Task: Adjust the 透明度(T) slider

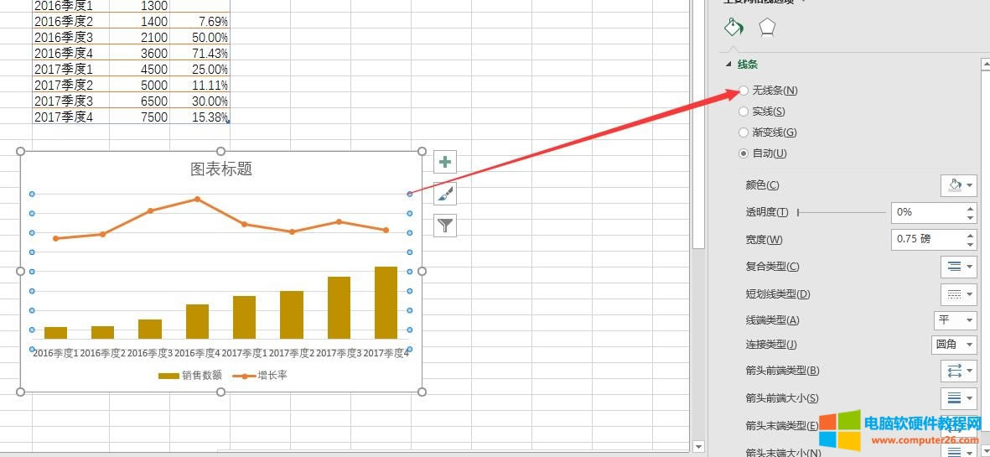Action: point(798,213)
